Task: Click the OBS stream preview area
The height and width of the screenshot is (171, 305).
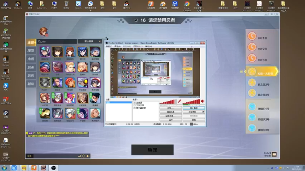Action: coord(155,72)
